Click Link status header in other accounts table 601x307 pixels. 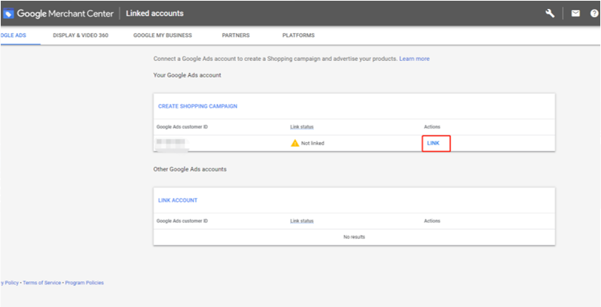302,221
